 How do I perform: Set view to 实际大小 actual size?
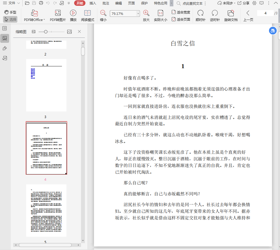click(x=161, y=16)
